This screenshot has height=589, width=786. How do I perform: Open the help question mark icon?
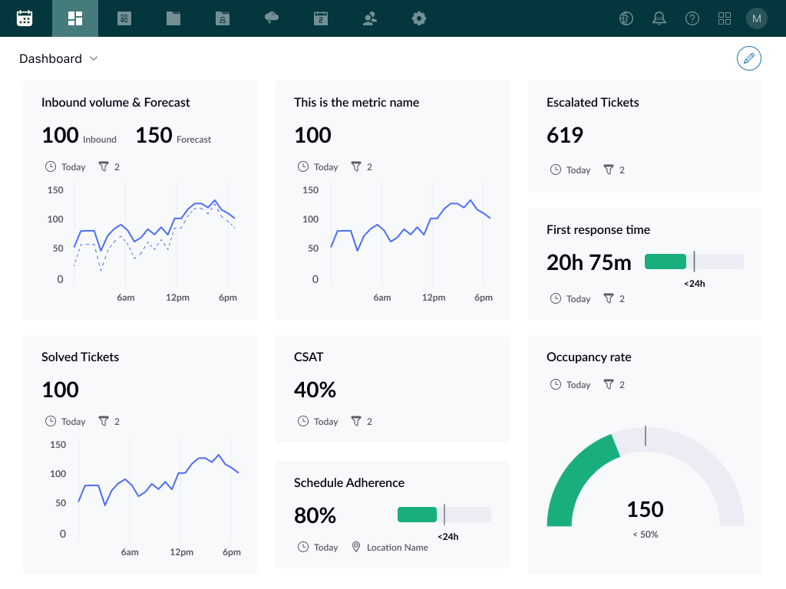tap(692, 18)
